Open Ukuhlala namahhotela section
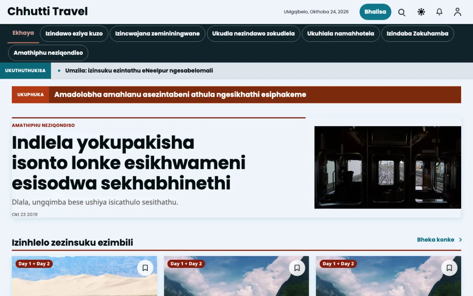The image size is (473, 296). pyautogui.click(x=341, y=34)
